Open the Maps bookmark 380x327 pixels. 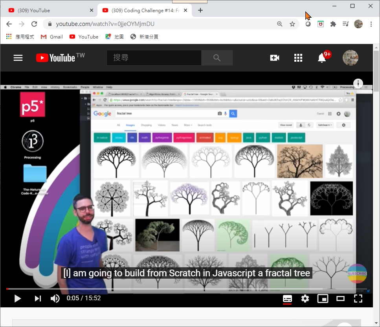(x=114, y=37)
